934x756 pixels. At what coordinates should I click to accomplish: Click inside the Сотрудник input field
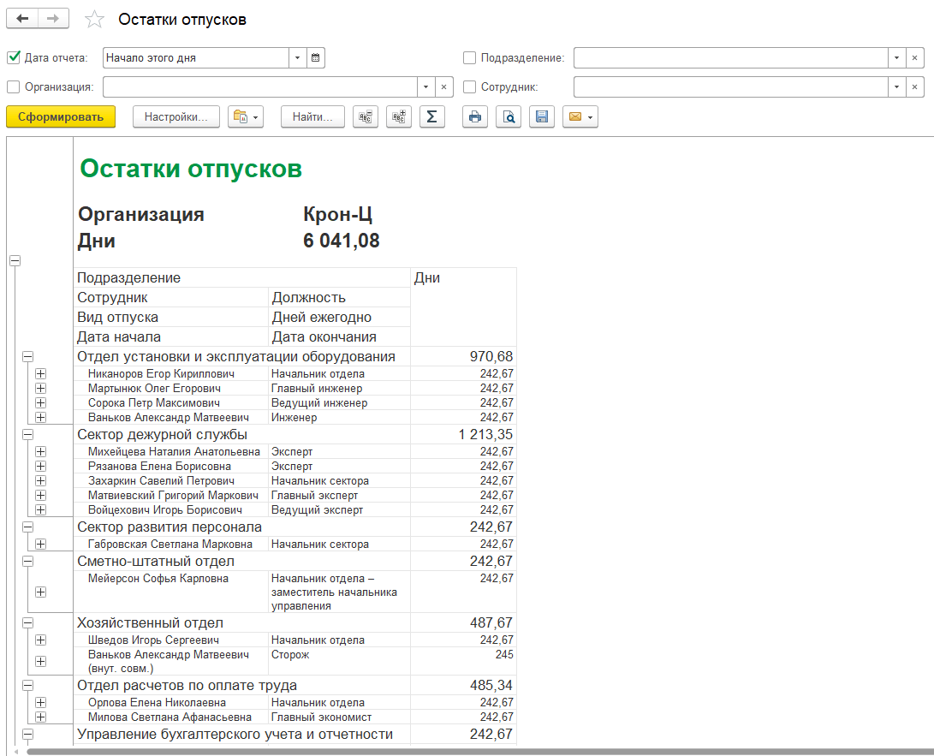tap(729, 86)
